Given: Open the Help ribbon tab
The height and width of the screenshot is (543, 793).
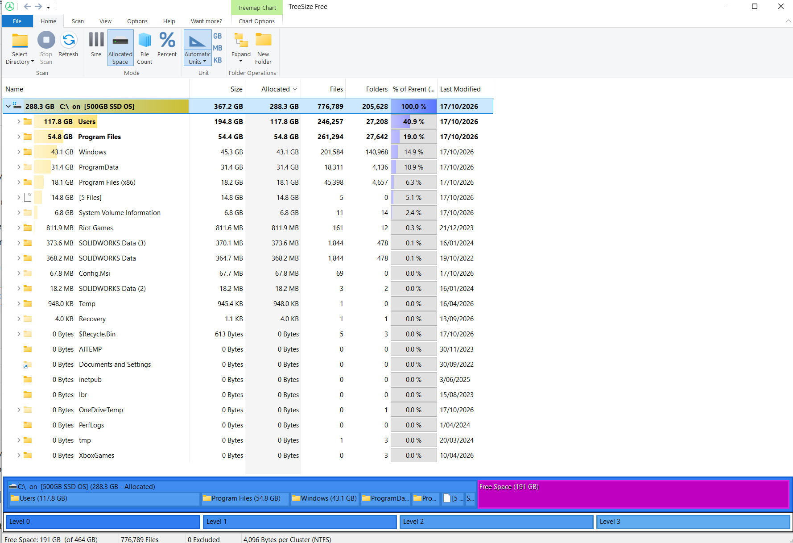Looking at the screenshot, I should pos(169,21).
